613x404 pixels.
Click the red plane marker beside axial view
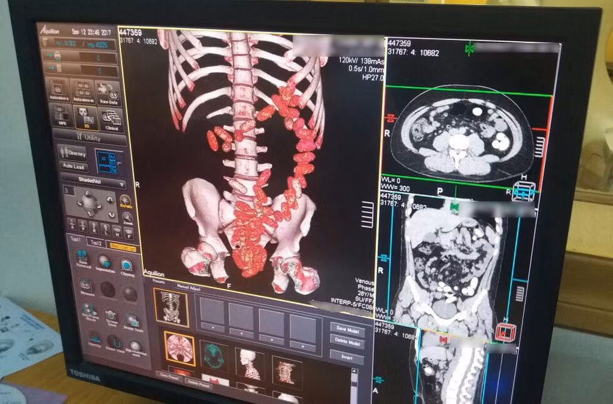pyautogui.click(x=390, y=118)
